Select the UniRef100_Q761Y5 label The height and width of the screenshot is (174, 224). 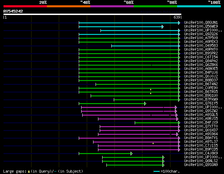pyautogui.click(x=201, y=103)
